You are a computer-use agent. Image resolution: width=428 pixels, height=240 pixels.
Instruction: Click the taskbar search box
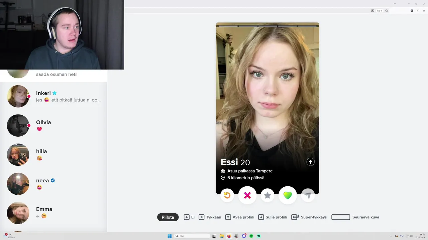[x=192, y=236]
